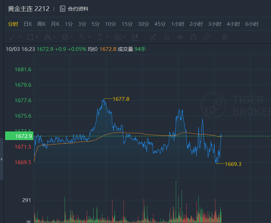Click the 1677.6 price axis label
Image resolution: width=271 pixels, height=223 pixels.
[23, 100]
